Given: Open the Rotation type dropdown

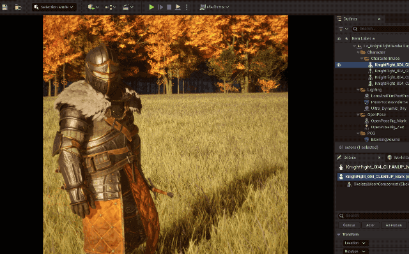Looking at the screenshot, I should (355, 251).
